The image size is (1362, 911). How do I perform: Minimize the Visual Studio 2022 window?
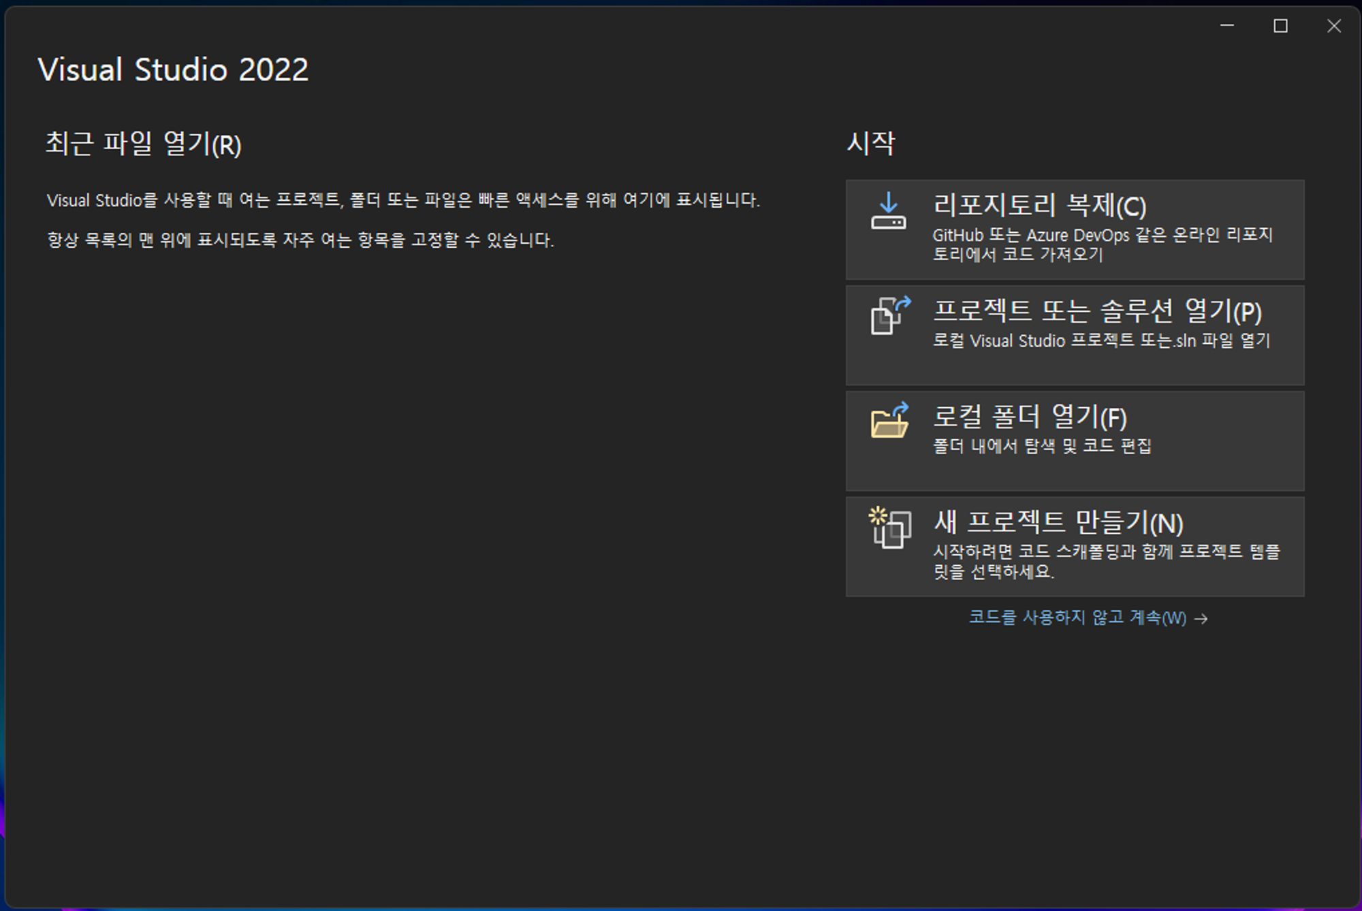pos(1227,26)
